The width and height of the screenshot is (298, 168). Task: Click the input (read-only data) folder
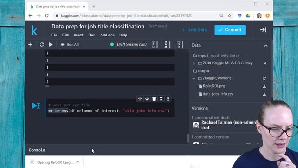[216, 56]
